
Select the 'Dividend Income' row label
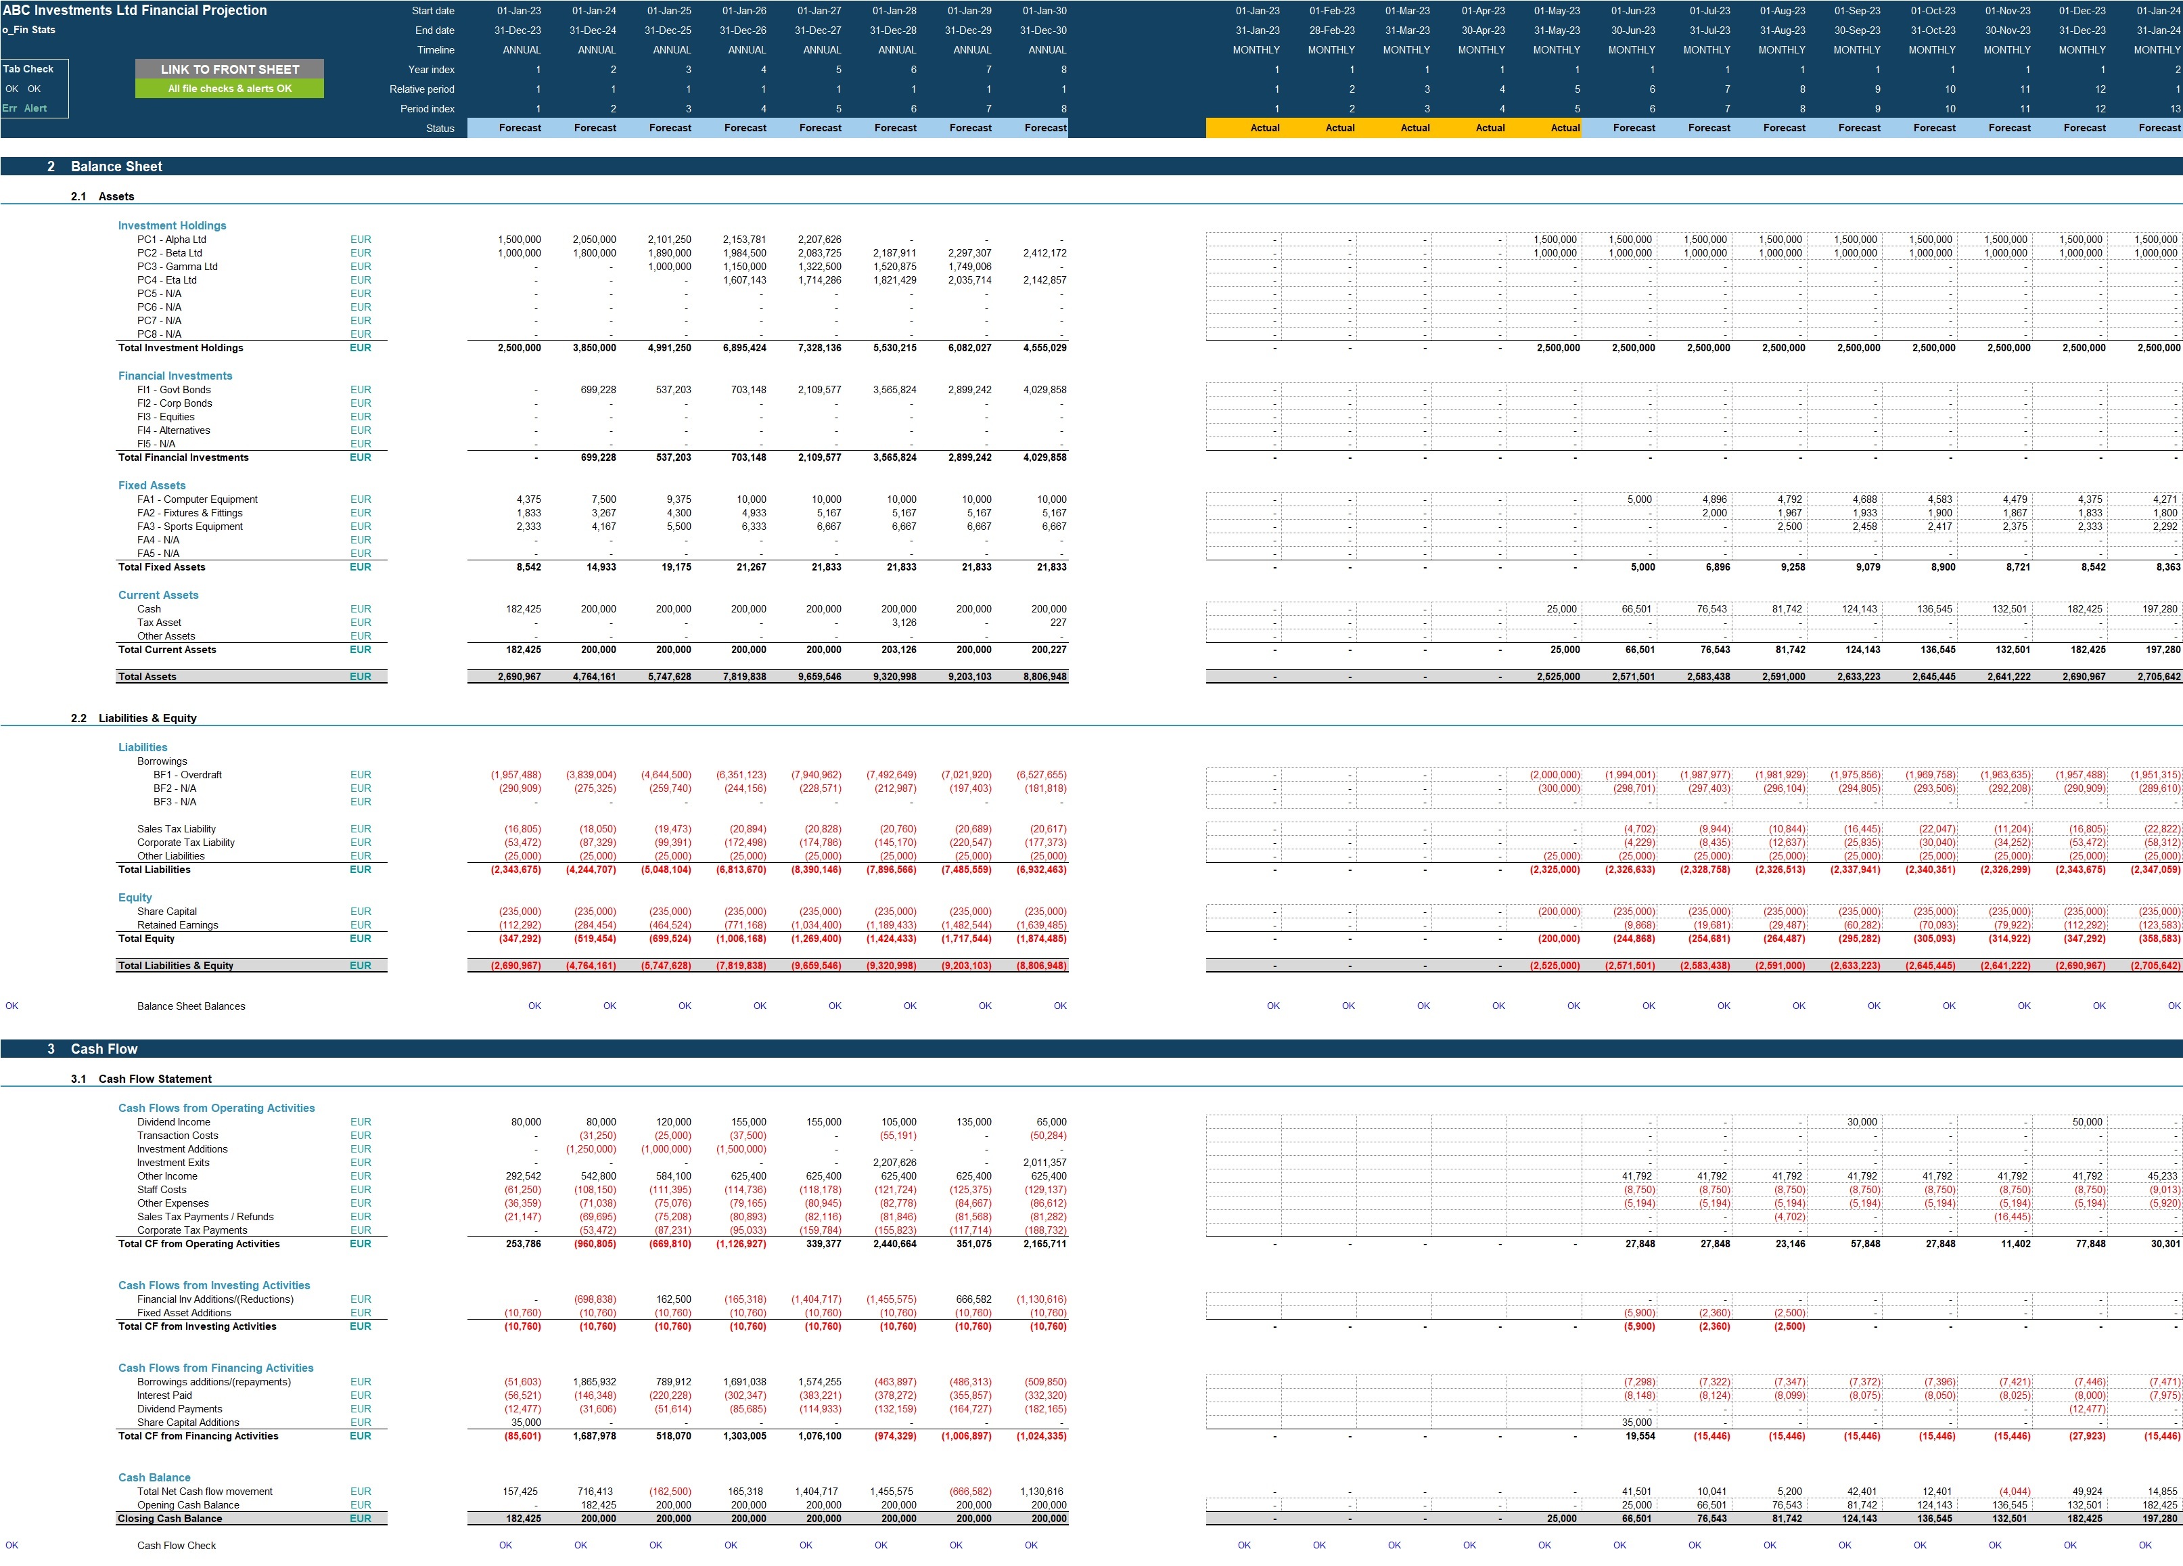pos(173,1122)
